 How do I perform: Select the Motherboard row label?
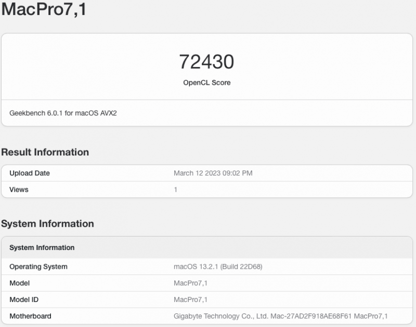point(30,316)
